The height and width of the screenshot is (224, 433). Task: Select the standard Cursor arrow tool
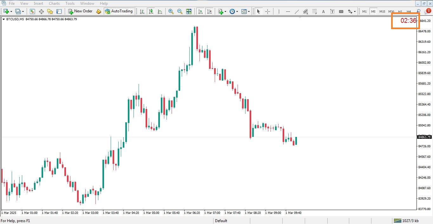258,11
